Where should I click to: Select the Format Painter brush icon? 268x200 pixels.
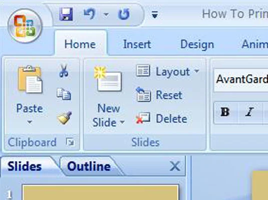(x=64, y=117)
